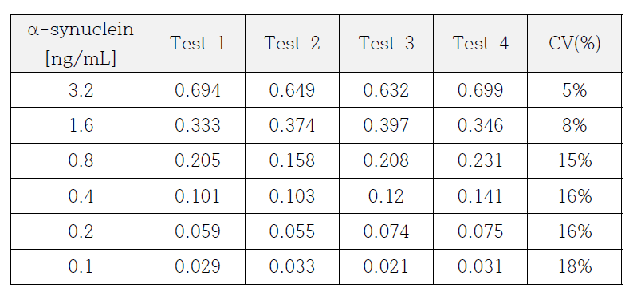Click the 5% CV cell
Screen dimensions: 637x288
tap(575, 90)
